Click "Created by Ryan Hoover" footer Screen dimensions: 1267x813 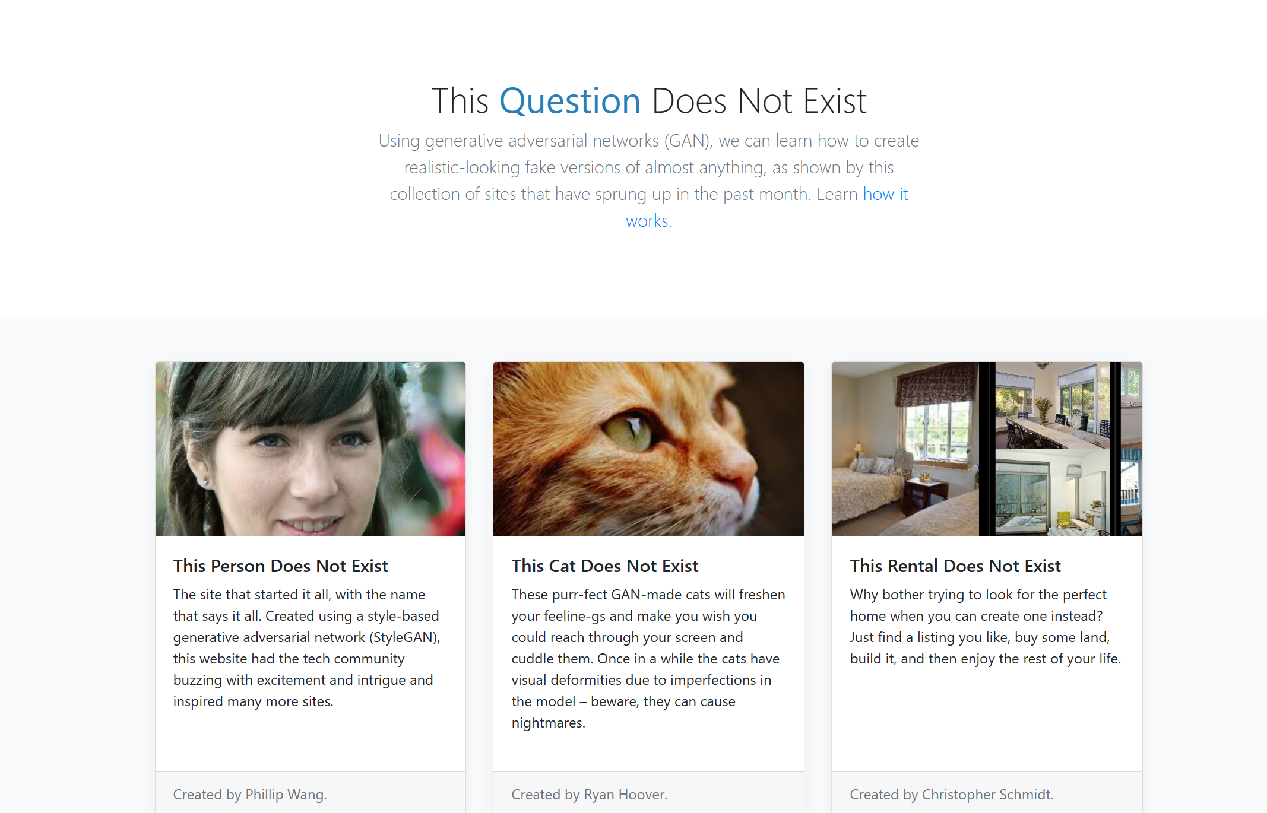tap(590, 795)
